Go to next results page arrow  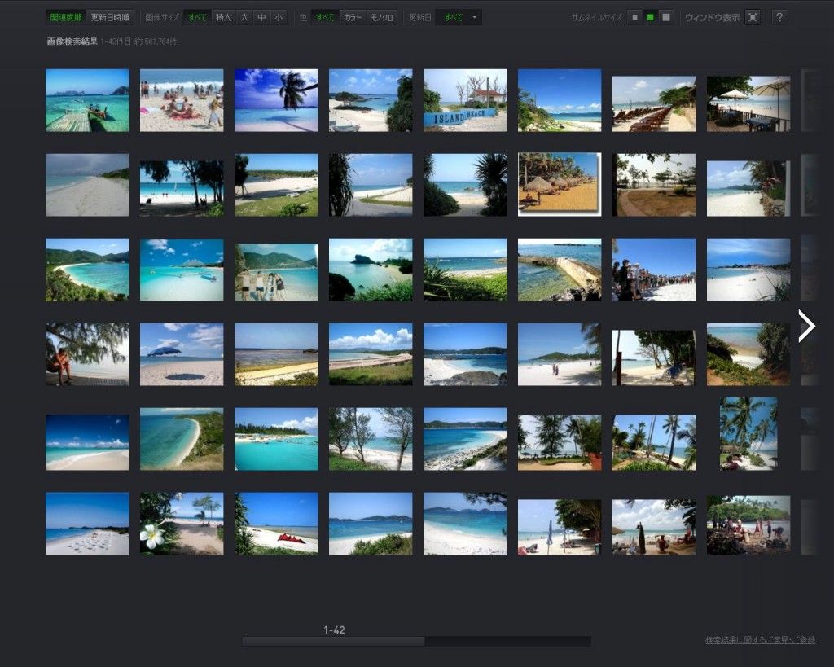(x=806, y=326)
